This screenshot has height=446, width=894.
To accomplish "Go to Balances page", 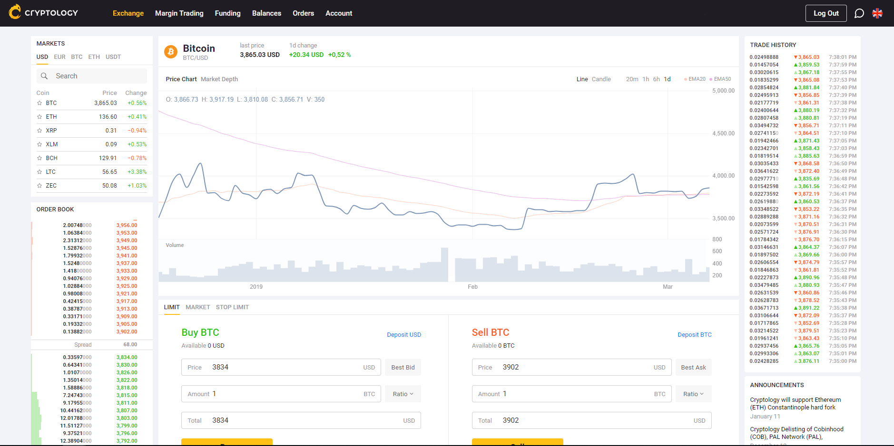I will [267, 13].
